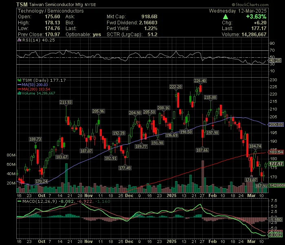Click the Open value 175.60
The width and height of the screenshot is (285, 245).
point(53,17)
